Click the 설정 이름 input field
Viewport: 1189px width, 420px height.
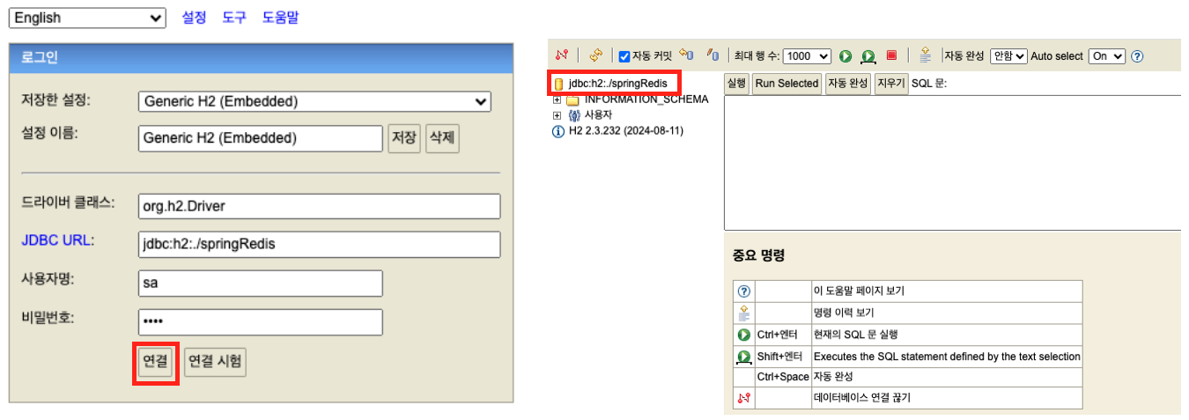coord(261,138)
